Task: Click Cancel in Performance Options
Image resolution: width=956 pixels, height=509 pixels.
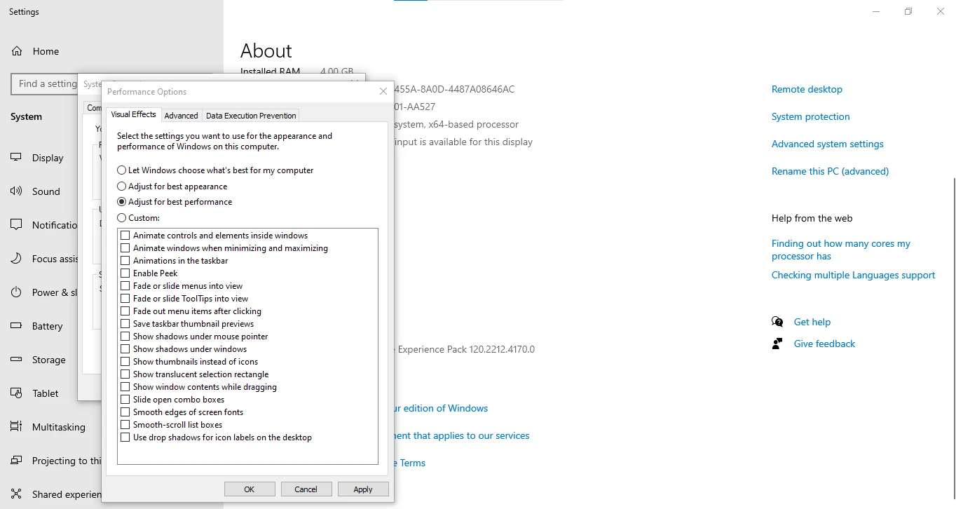Action: click(x=306, y=489)
